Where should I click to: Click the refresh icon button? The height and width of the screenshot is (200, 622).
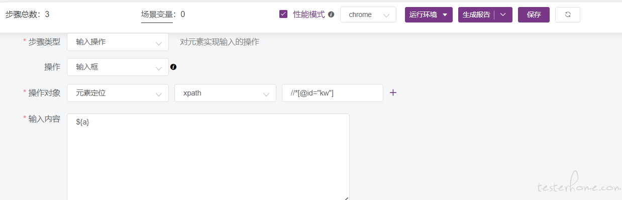coord(567,14)
